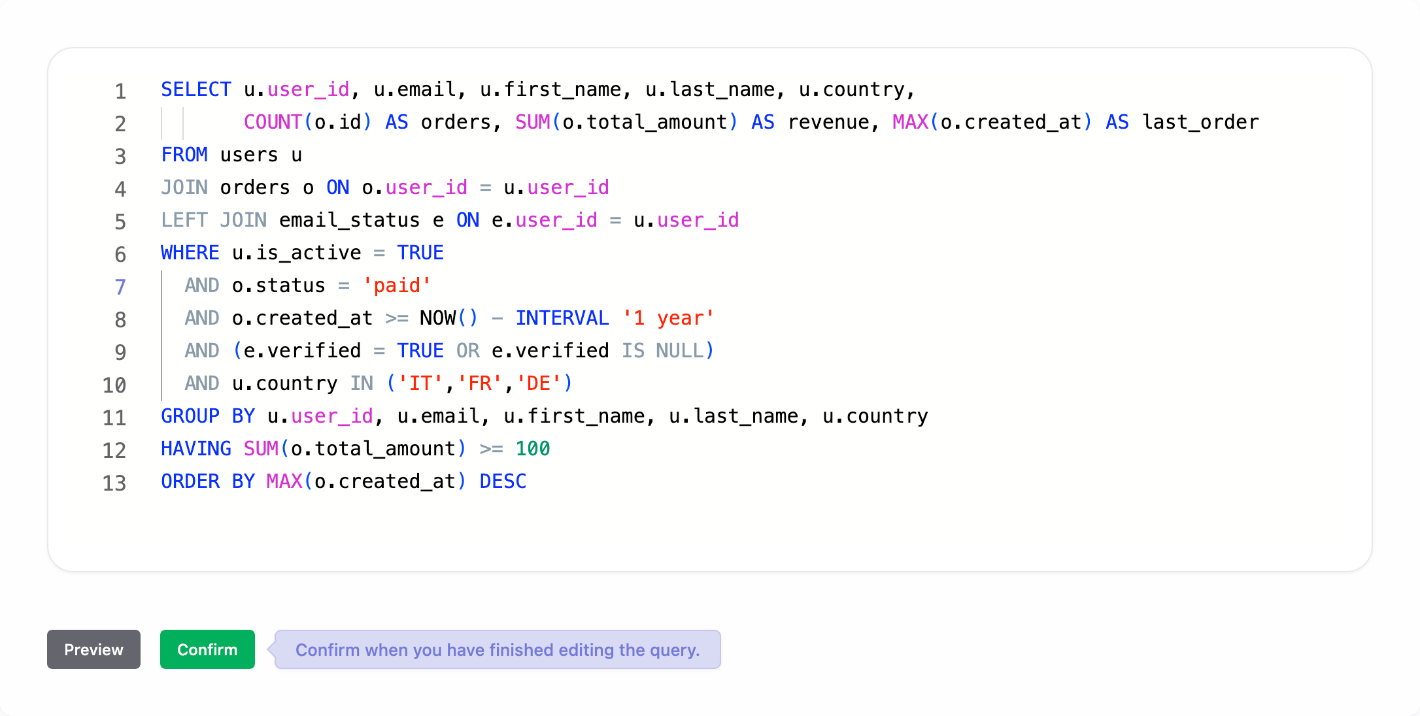Click the confirmation tooltip message
This screenshot has height=716, width=1420.
pos(498,649)
